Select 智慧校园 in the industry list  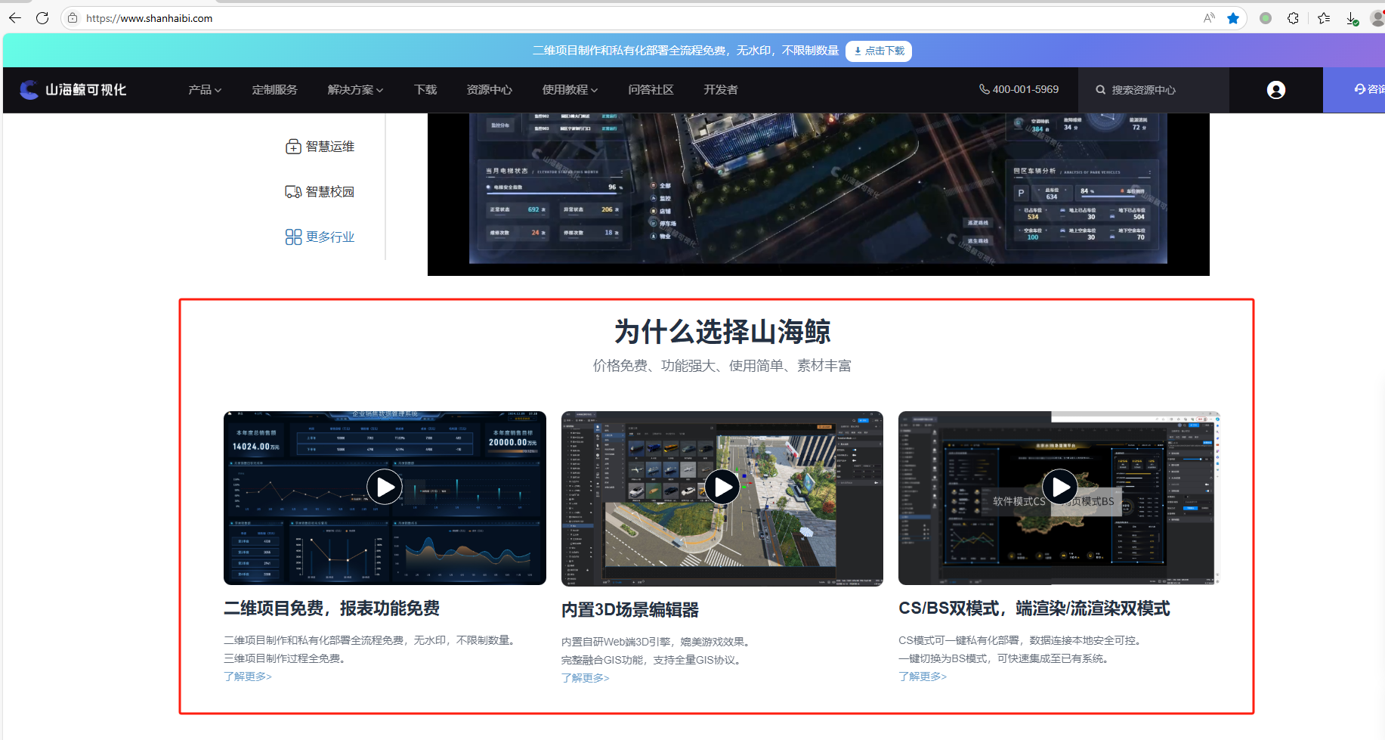pyautogui.click(x=330, y=192)
